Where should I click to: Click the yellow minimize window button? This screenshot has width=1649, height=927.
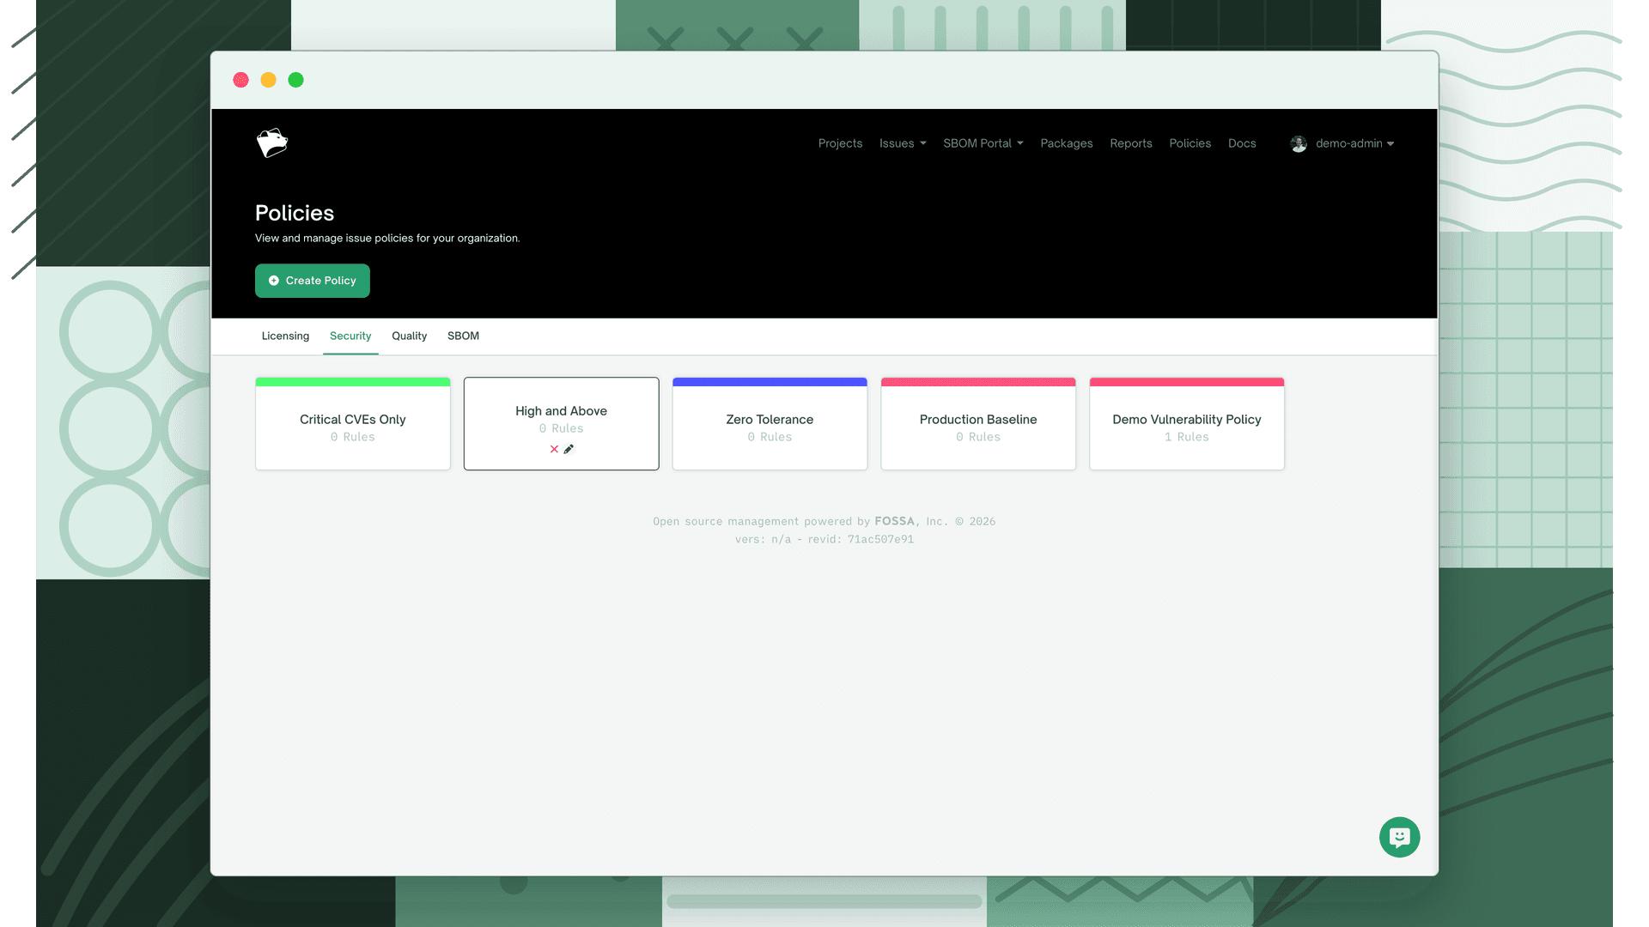pyautogui.click(x=269, y=80)
